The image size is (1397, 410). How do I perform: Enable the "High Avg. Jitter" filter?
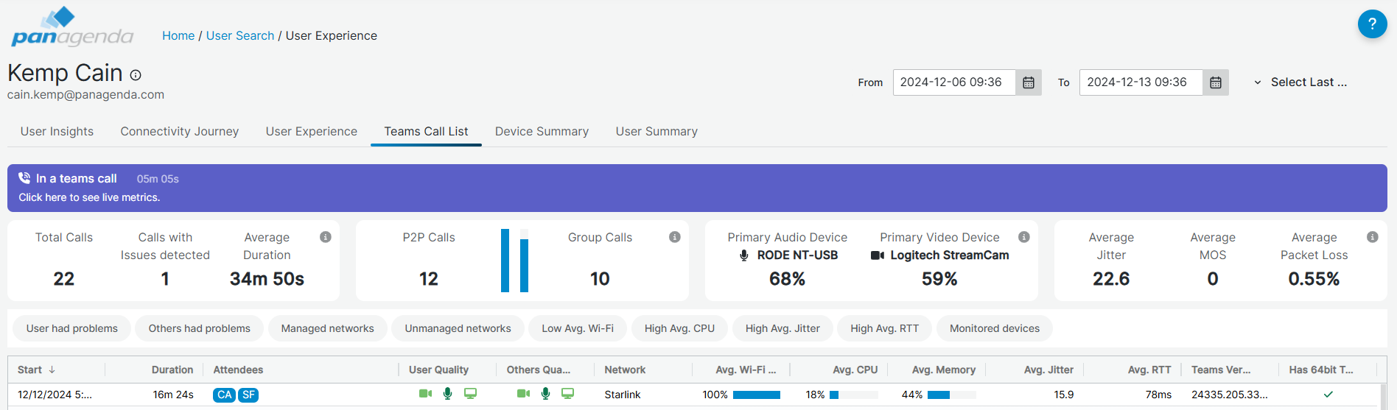pyautogui.click(x=782, y=328)
